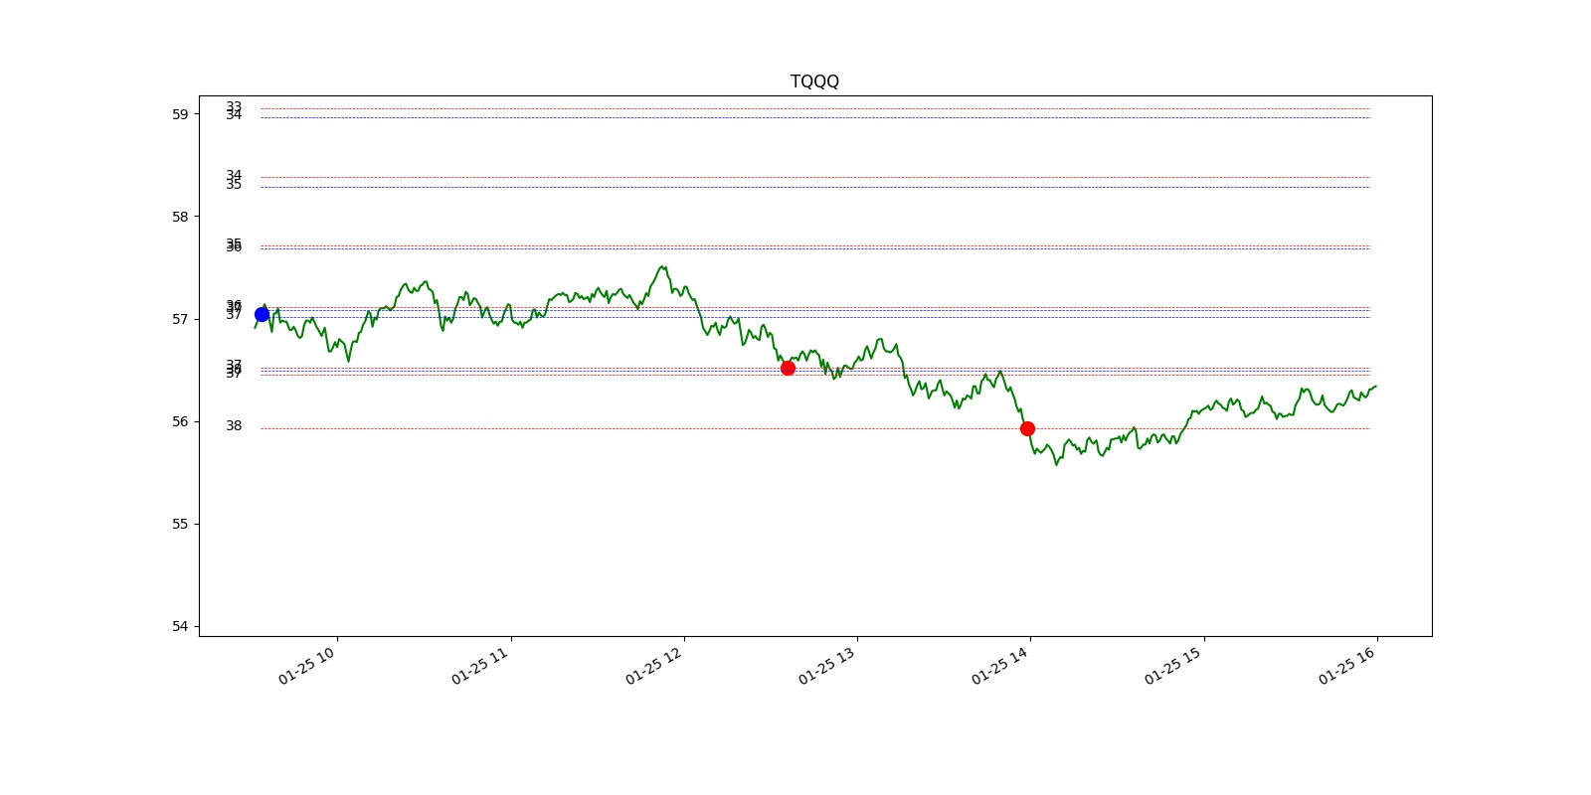The image size is (1591, 795).
Task: Select the 57 y-axis tick label
Action: (180, 319)
